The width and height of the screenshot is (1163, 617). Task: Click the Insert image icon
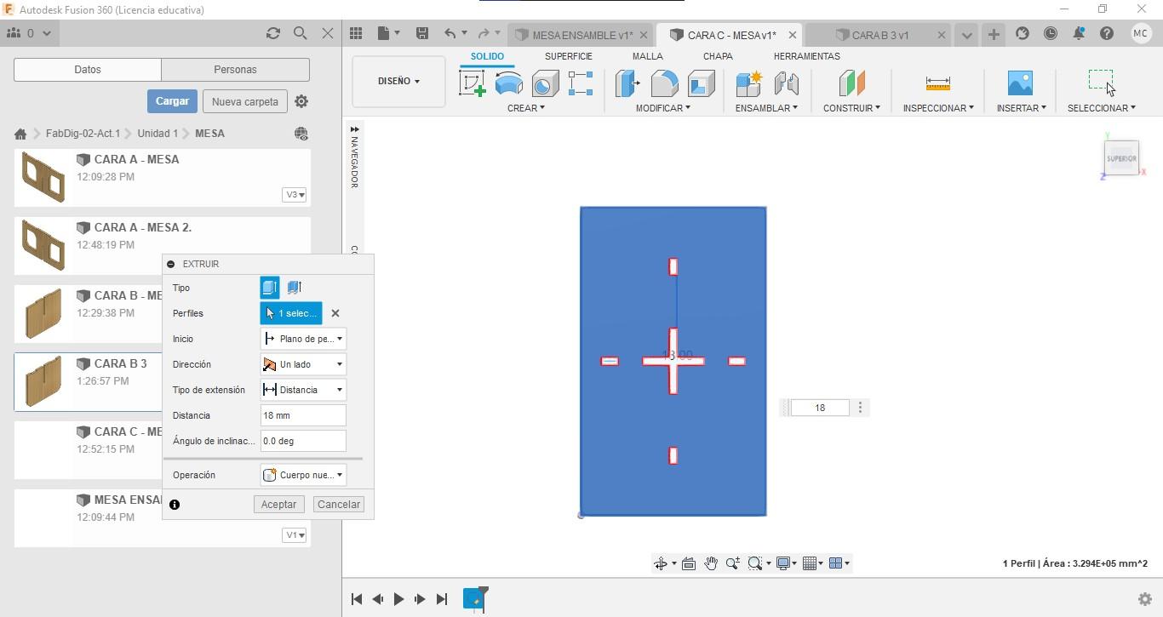(1020, 83)
